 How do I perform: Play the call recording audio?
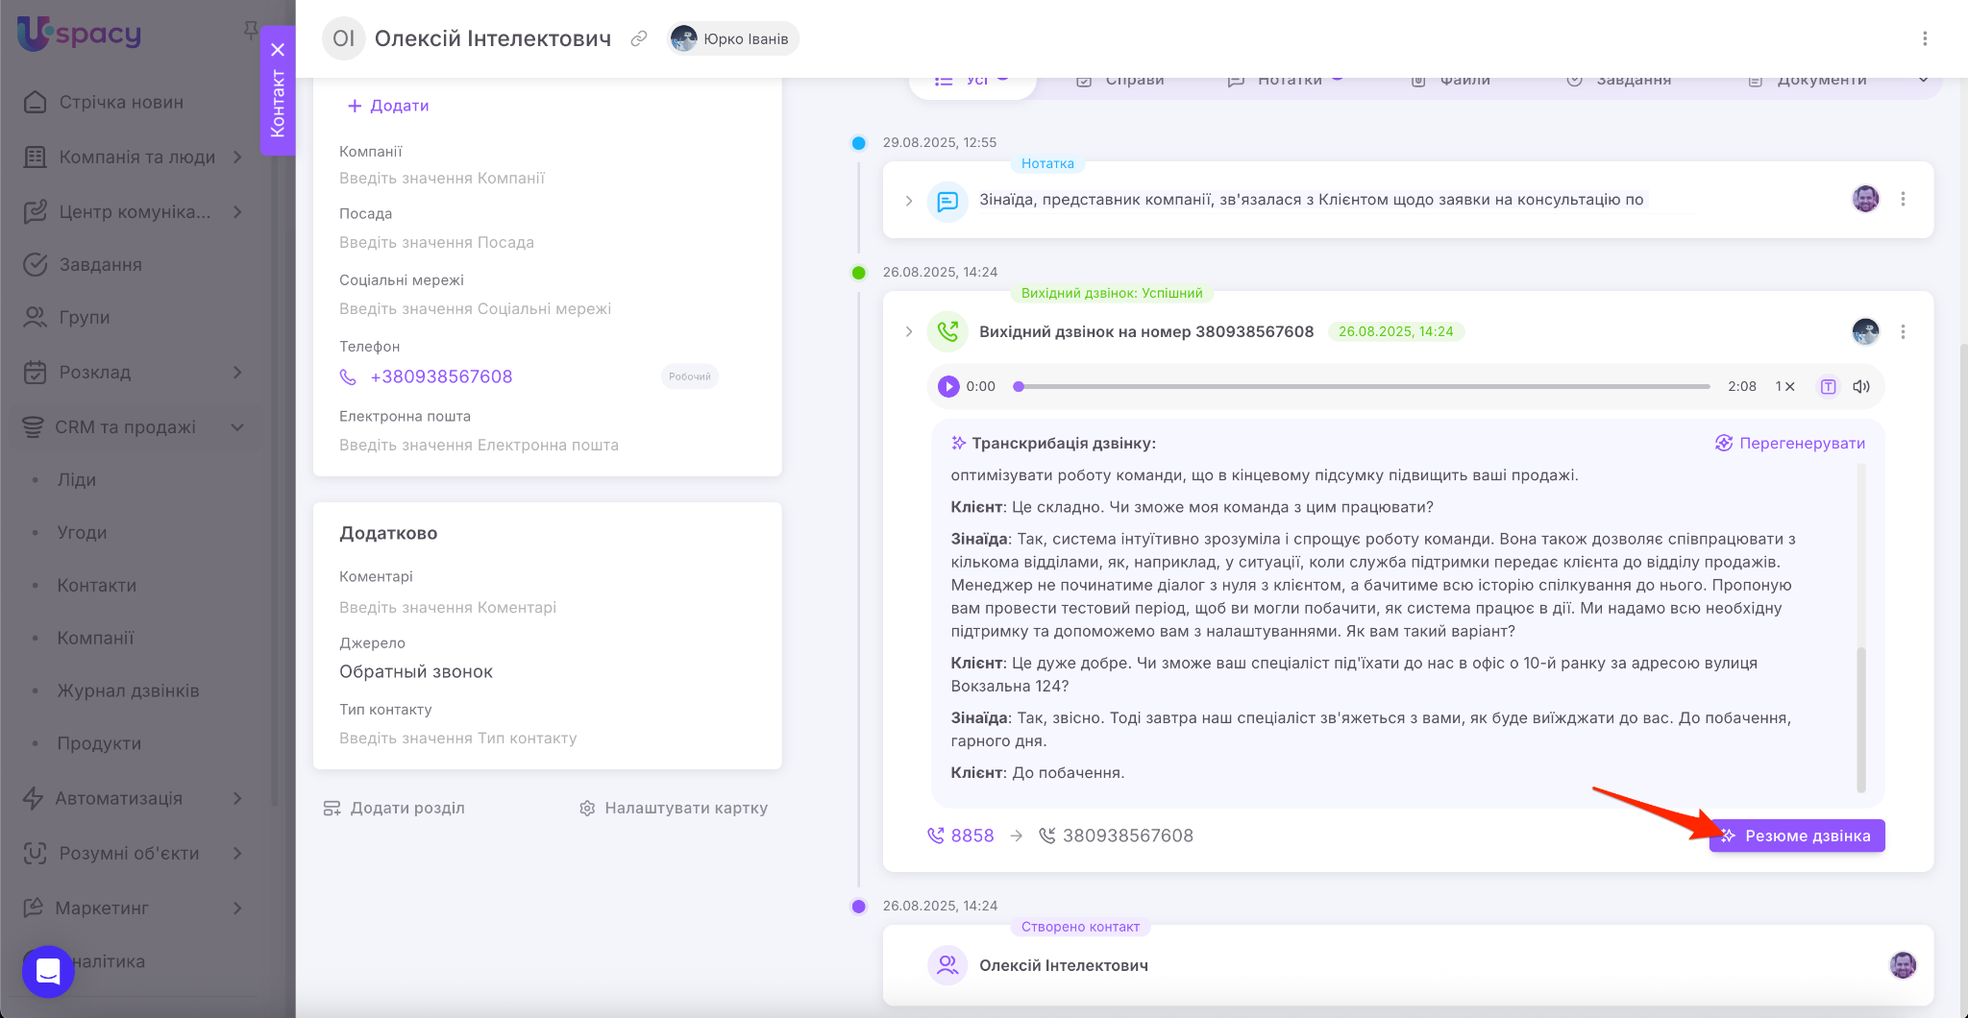click(948, 386)
